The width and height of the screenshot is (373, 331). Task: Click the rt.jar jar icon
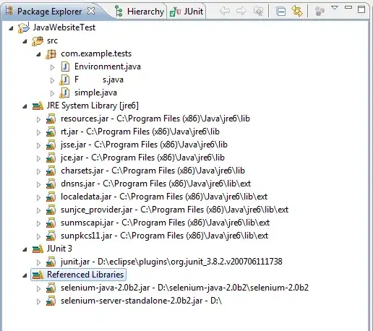tap(51, 132)
